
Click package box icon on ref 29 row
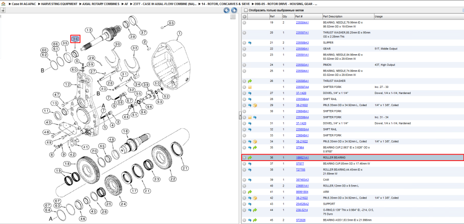(255, 105)
